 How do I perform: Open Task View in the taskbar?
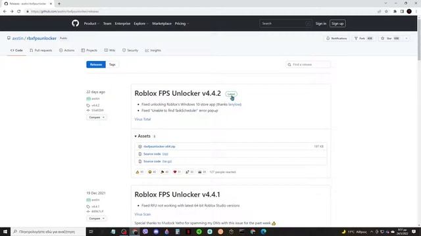pyautogui.click(x=91, y=231)
